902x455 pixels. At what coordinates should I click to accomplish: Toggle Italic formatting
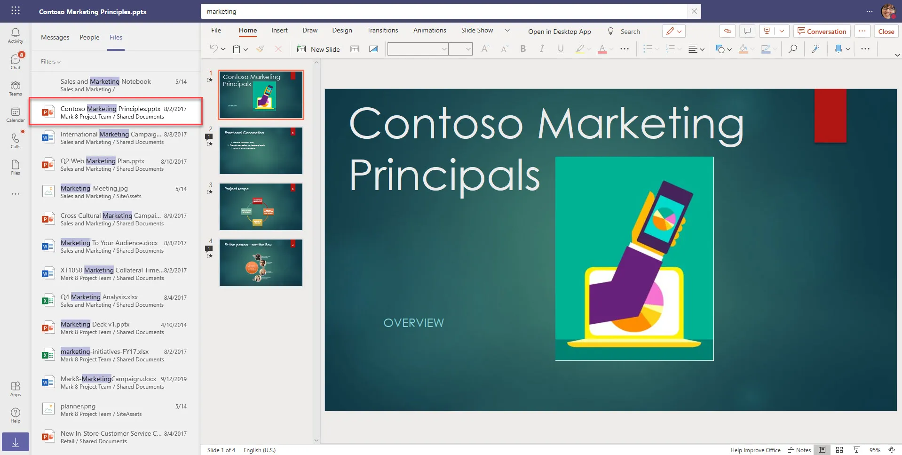(542, 48)
